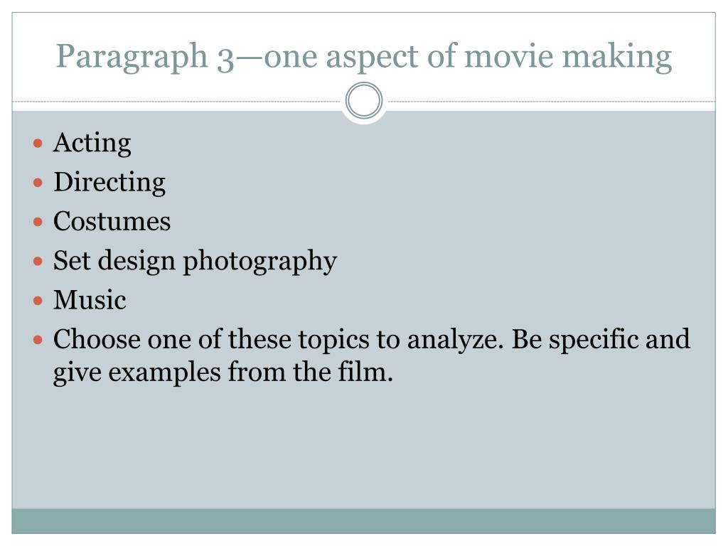Click the word Music
This screenshot has height=546, width=728.
(90, 300)
